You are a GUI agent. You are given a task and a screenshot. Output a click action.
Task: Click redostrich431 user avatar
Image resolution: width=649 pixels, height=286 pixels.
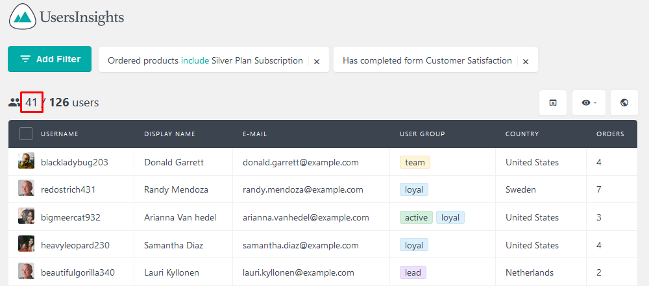26,188
